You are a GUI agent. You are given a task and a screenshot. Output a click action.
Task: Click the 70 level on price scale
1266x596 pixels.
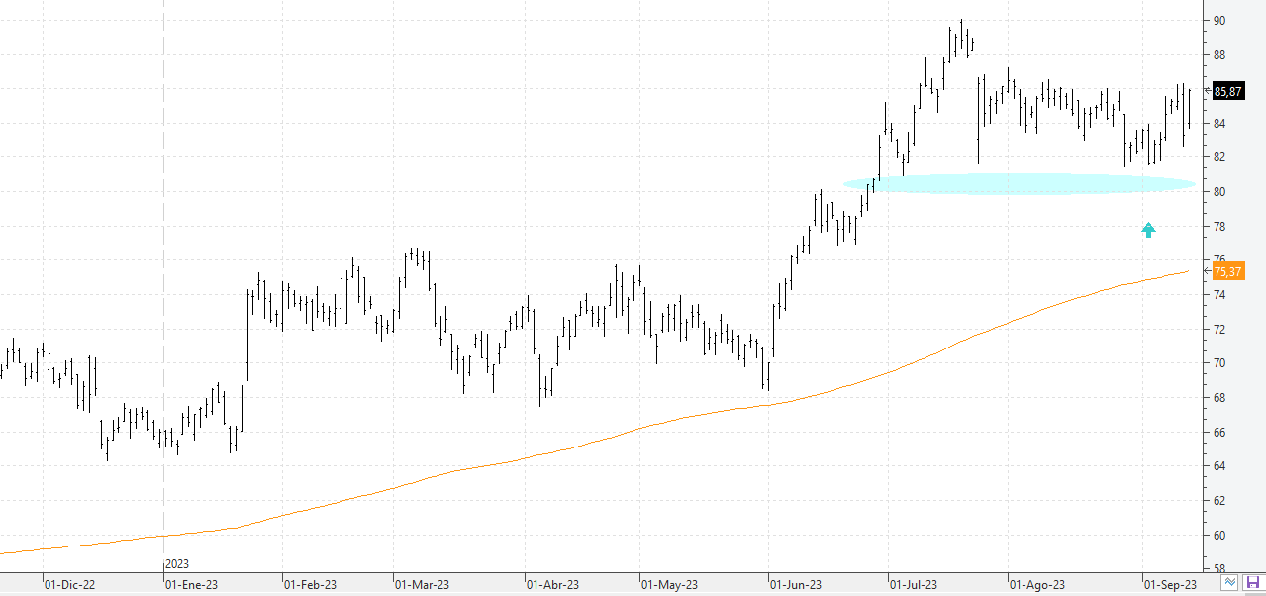click(1219, 363)
